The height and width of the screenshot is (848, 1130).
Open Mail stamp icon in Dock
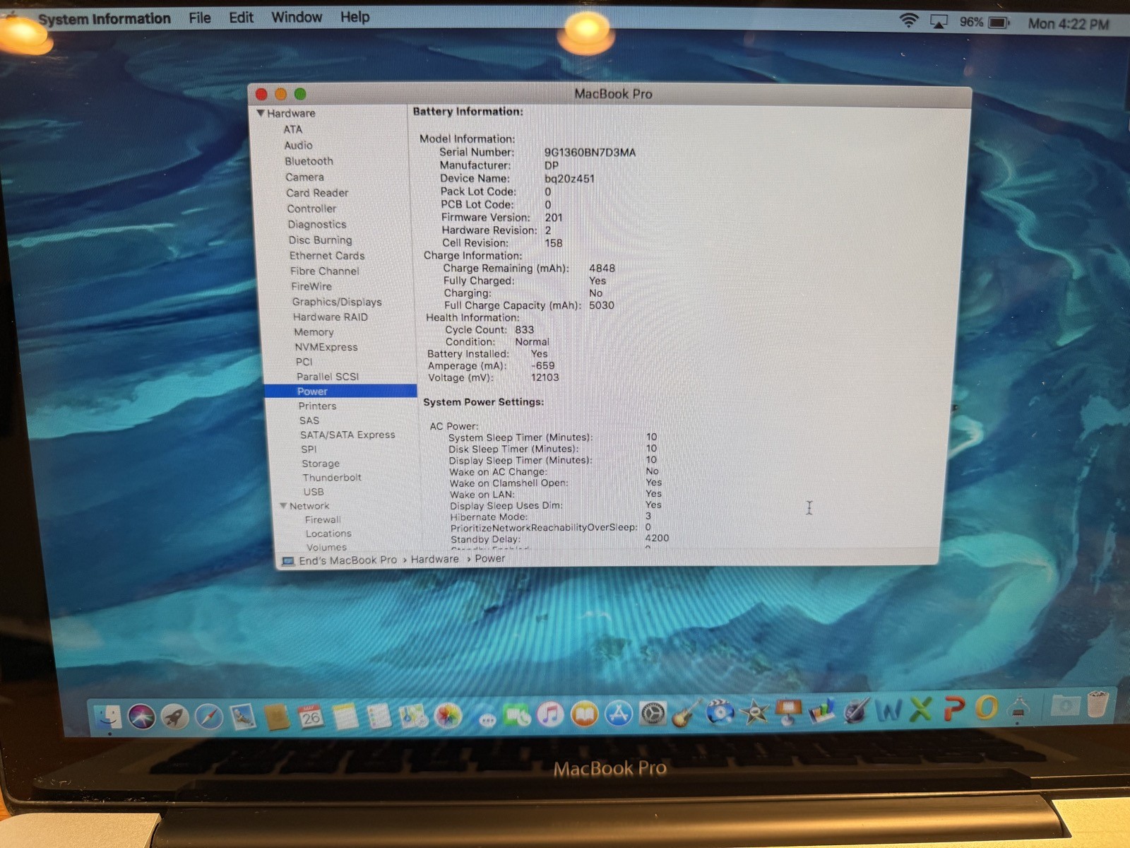click(242, 717)
